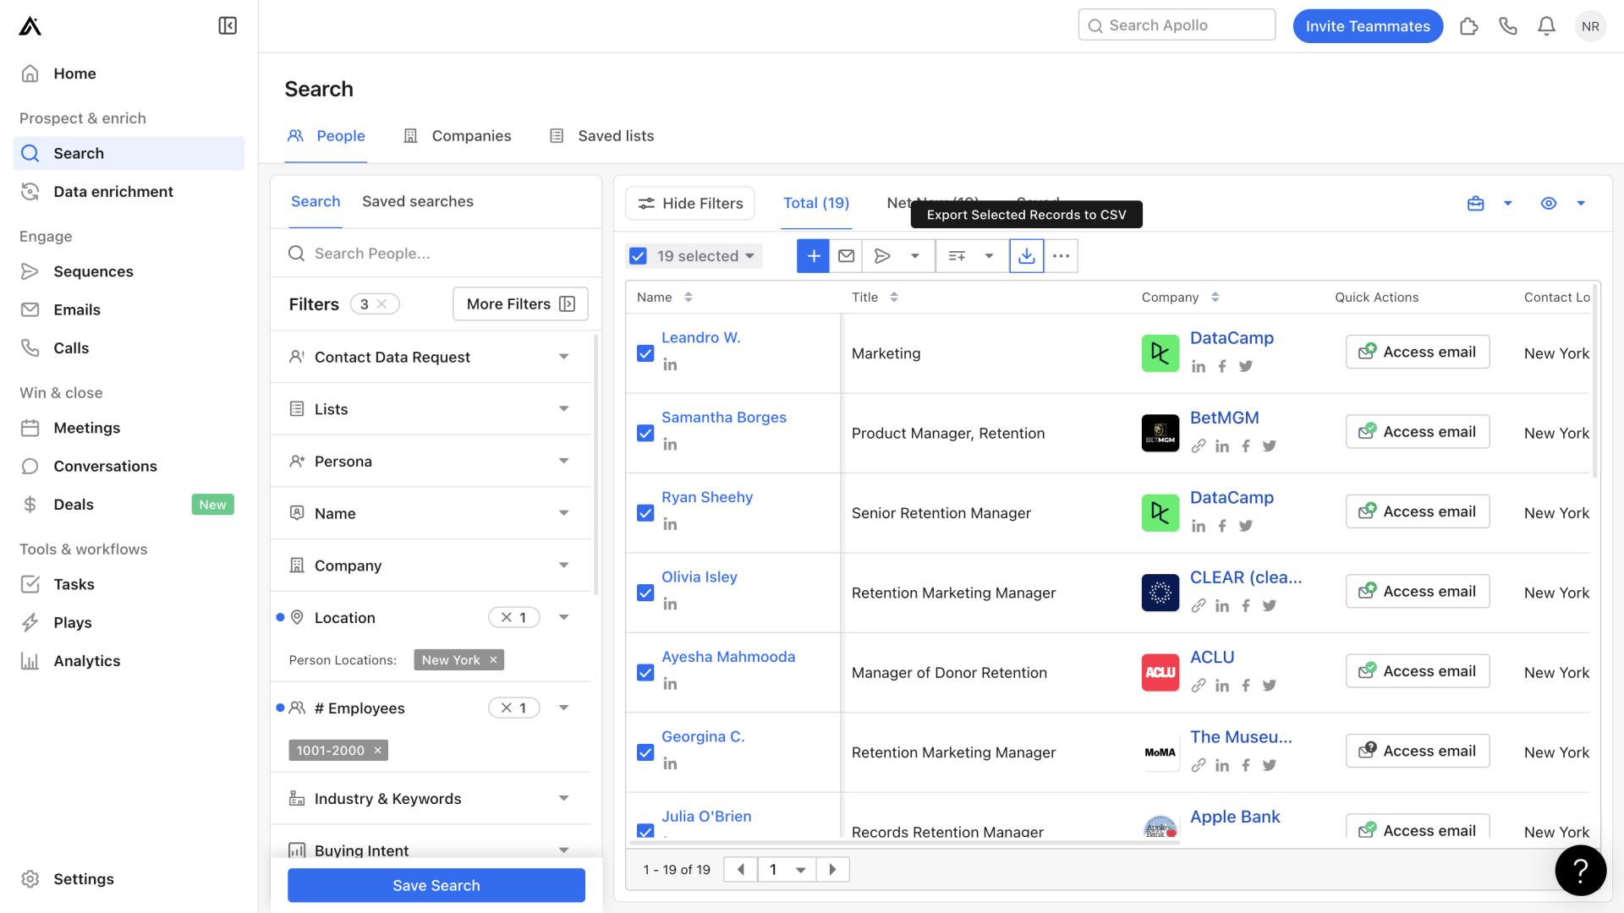Click the Save Search button
This screenshot has height=913, width=1624.
point(436,885)
